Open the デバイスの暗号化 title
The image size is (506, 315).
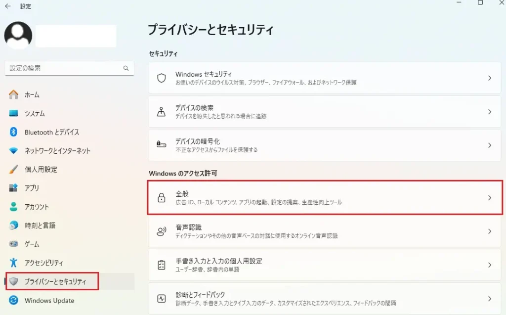(x=198, y=141)
